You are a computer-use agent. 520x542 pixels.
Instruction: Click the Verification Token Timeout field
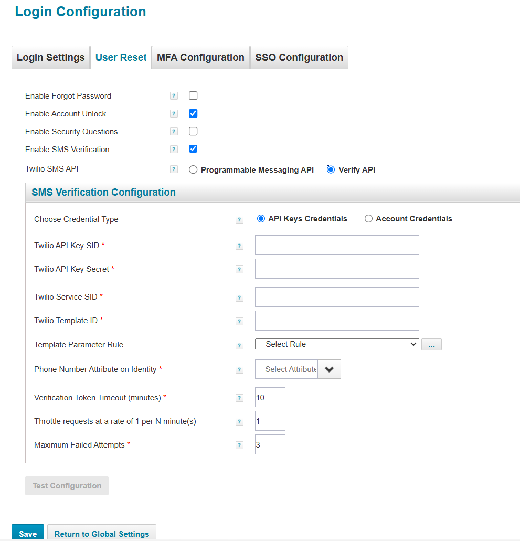(x=270, y=397)
